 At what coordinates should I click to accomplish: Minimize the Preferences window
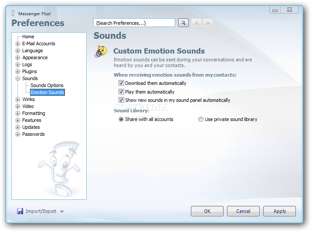tap(275, 10)
